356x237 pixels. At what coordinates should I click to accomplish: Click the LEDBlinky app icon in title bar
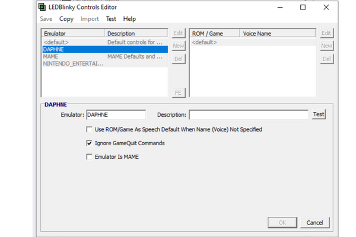point(42,7)
